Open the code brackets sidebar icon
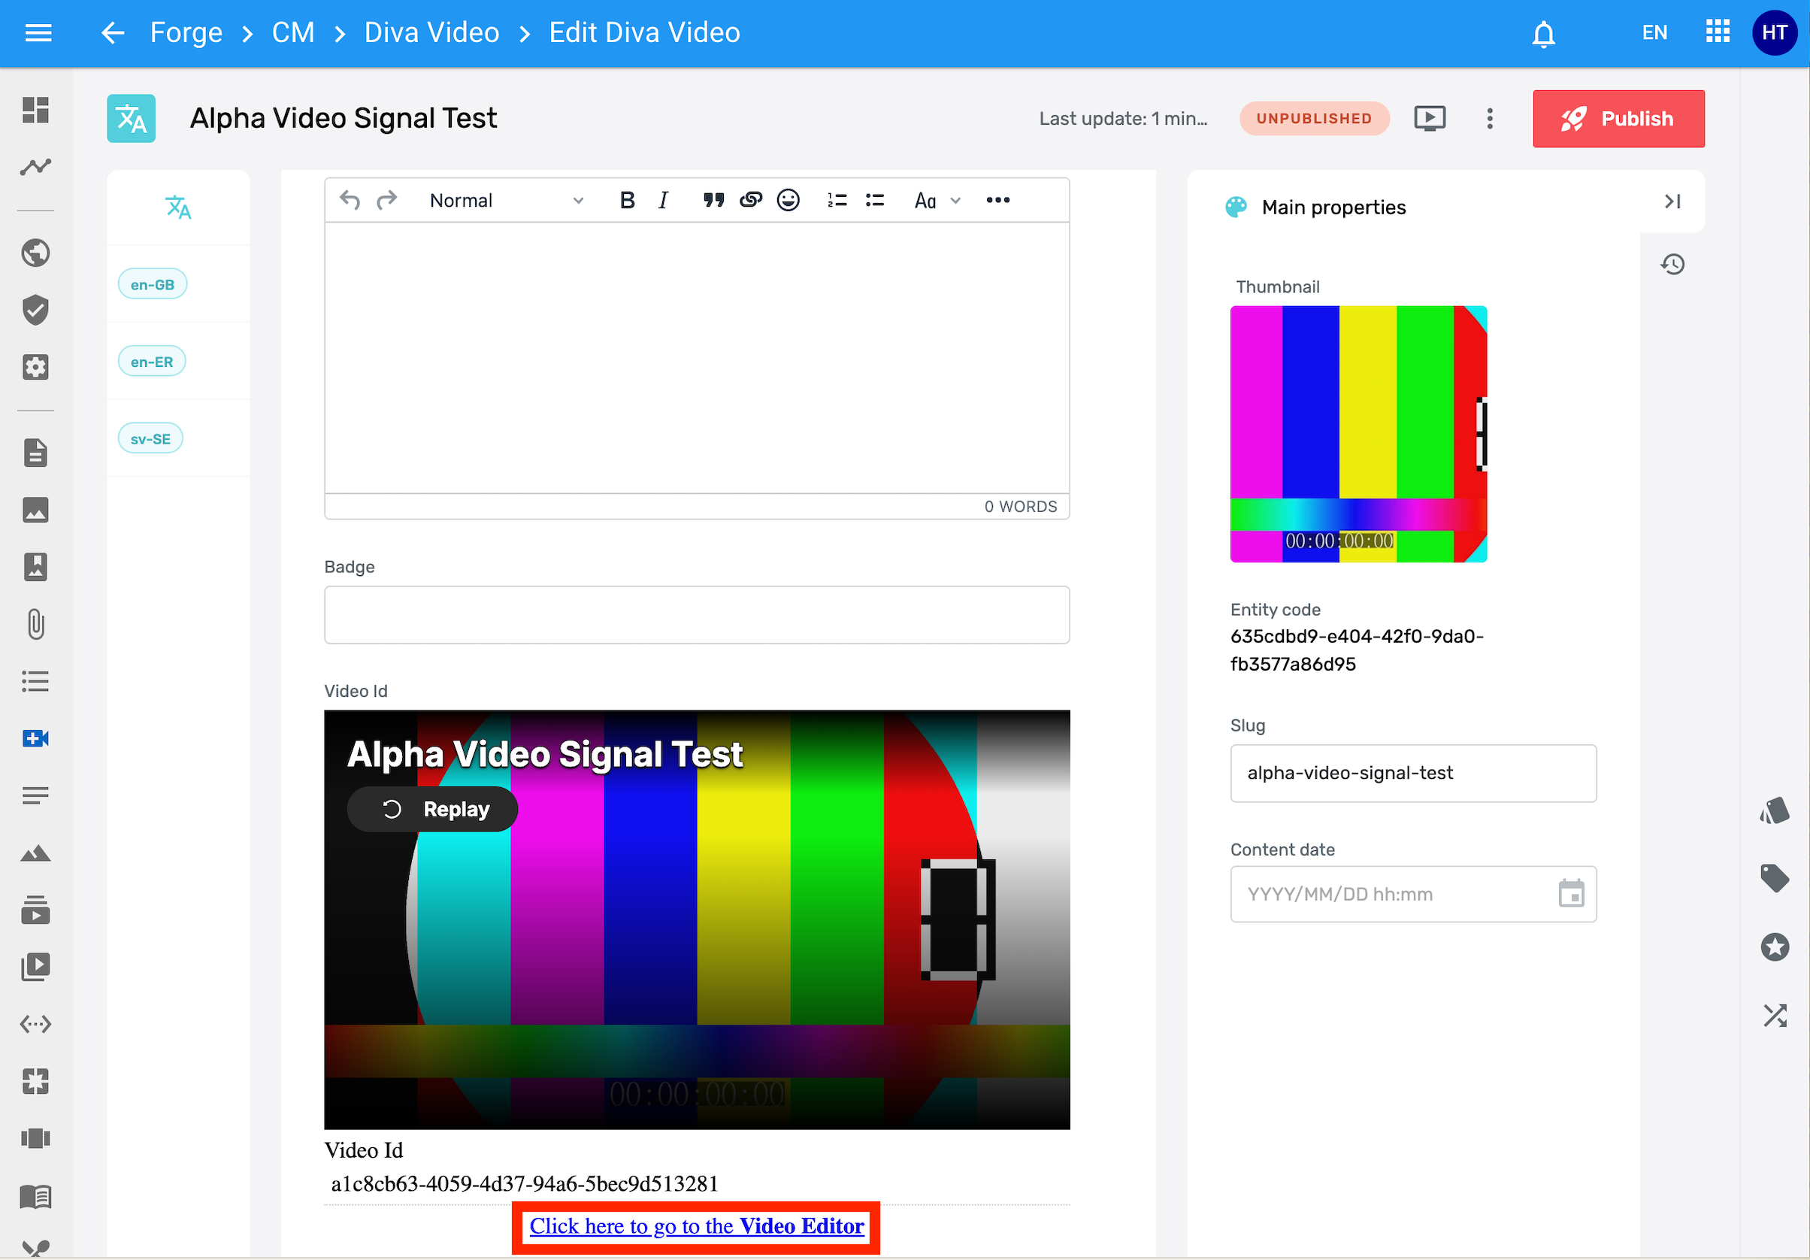The image size is (1810, 1260). click(x=35, y=1023)
